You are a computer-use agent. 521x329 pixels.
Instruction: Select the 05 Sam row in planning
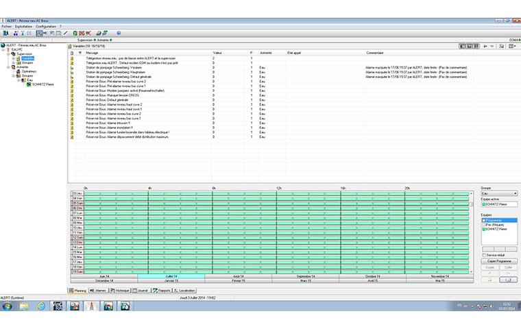click(x=77, y=203)
